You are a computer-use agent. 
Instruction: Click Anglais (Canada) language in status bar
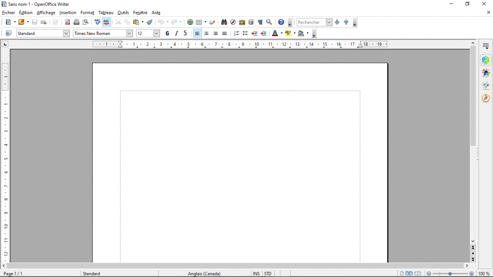click(x=204, y=274)
